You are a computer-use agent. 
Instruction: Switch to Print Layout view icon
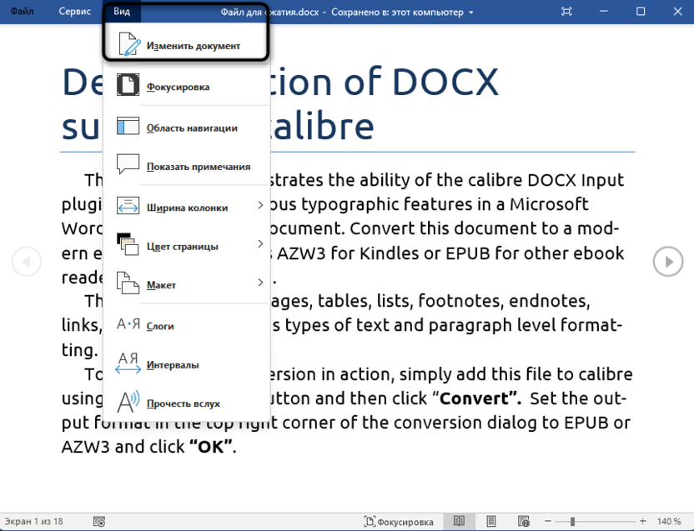(x=492, y=522)
